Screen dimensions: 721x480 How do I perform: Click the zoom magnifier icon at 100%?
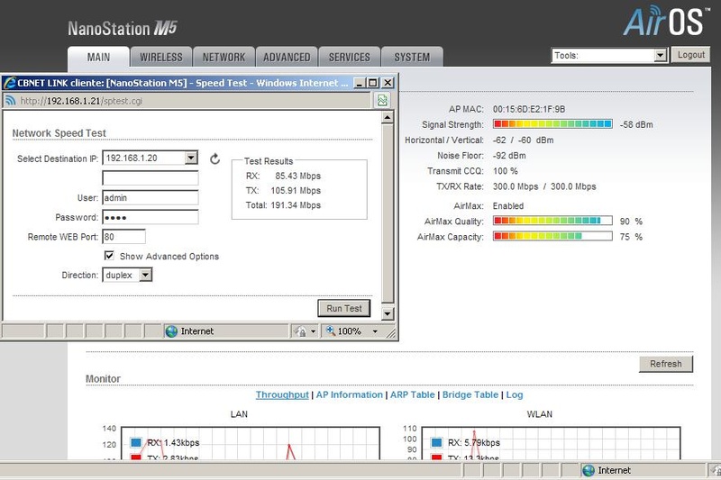330,331
